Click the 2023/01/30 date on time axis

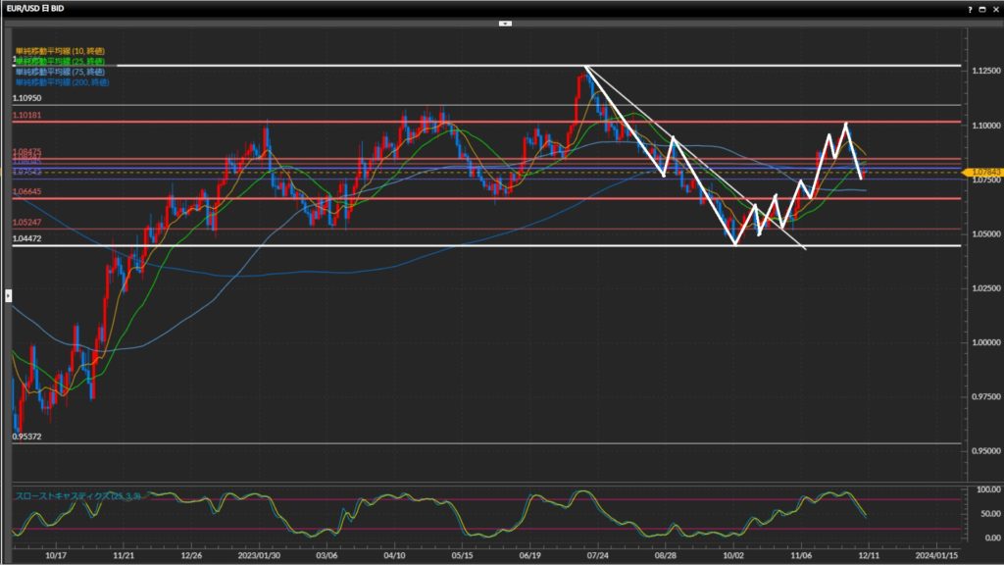[259, 553]
